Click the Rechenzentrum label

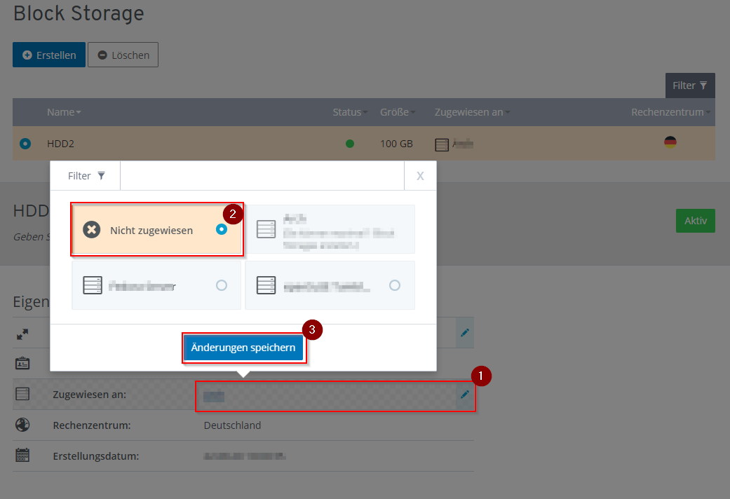point(92,425)
